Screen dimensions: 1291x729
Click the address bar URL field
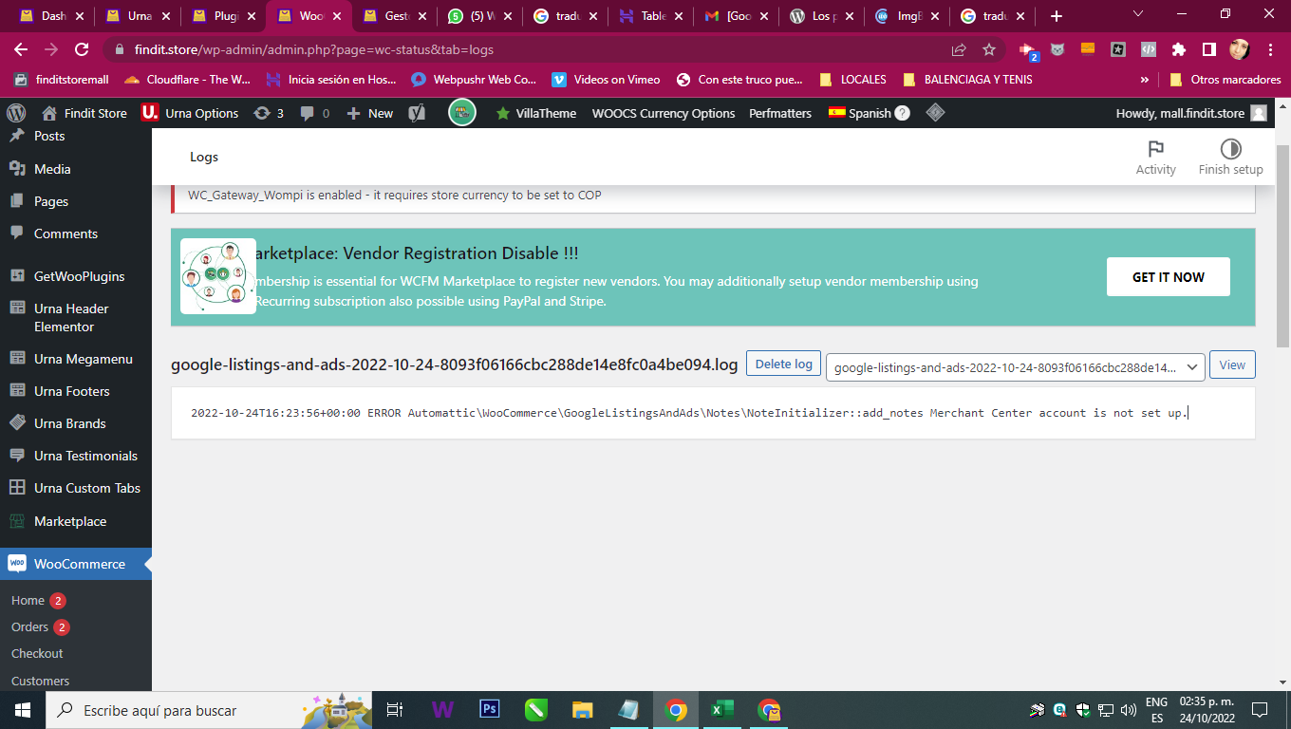[532, 49]
